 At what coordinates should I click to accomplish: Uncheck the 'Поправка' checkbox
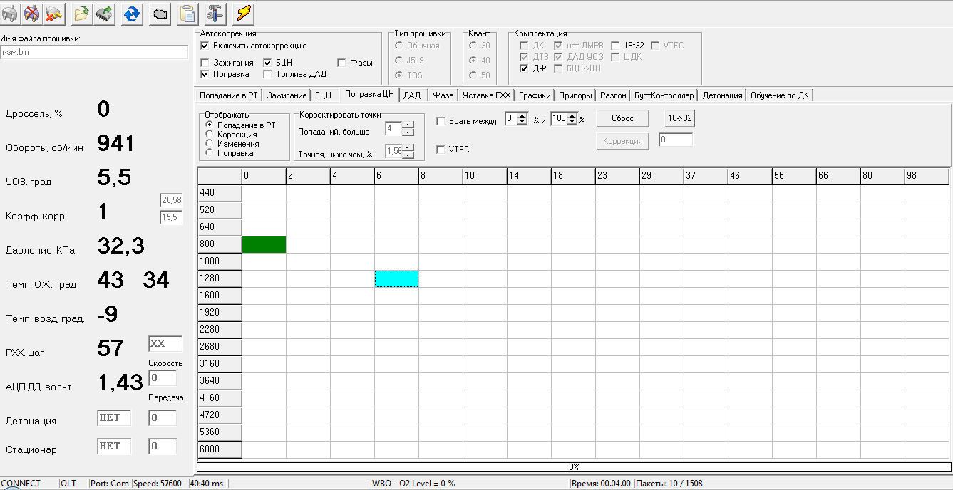tap(205, 74)
